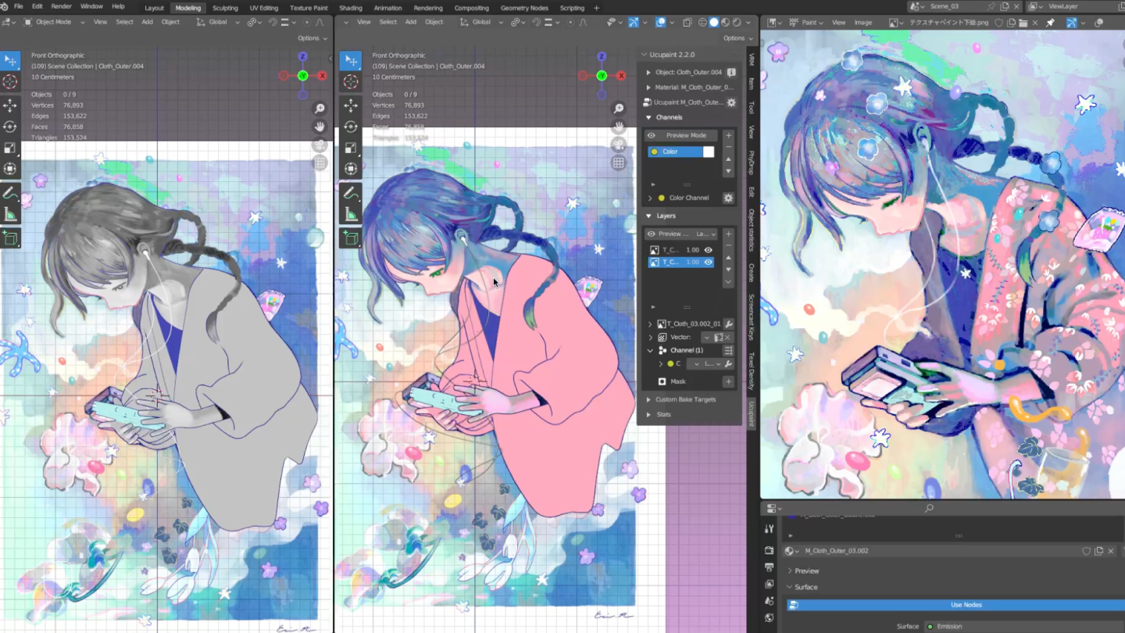Expand the Object: Cloth_Outer.004 section
Screen dimensions: 1125x633
pos(648,73)
